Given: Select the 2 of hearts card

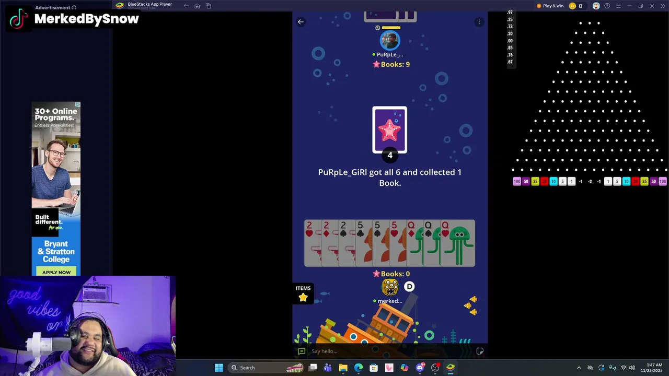Looking at the screenshot, I should pyautogui.click(x=312, y=243).
